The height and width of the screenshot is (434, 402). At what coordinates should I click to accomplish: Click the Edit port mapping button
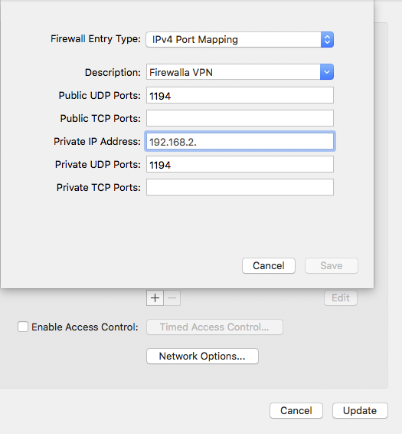pos(341,298)
